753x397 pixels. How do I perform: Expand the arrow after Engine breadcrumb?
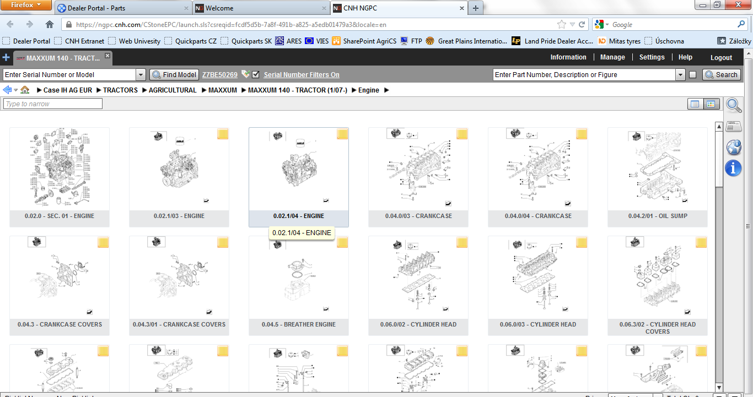tap(386, 90)
